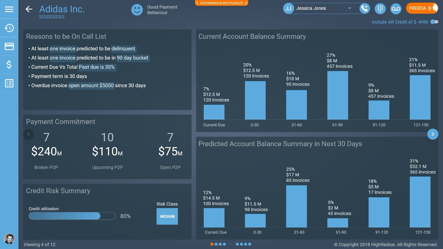Screen dimensions: 443x249
Task: Open the dollar sign sidebar icon
Action: click(9, 65)
